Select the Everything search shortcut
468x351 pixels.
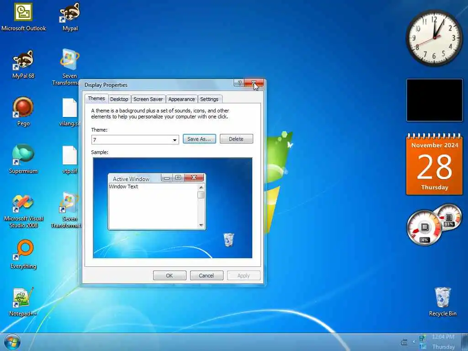(23, 254)
